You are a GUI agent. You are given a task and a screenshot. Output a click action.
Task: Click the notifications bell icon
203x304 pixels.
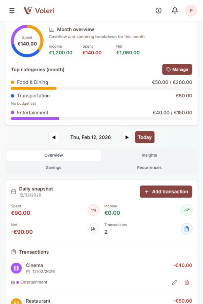pos(175,10)
